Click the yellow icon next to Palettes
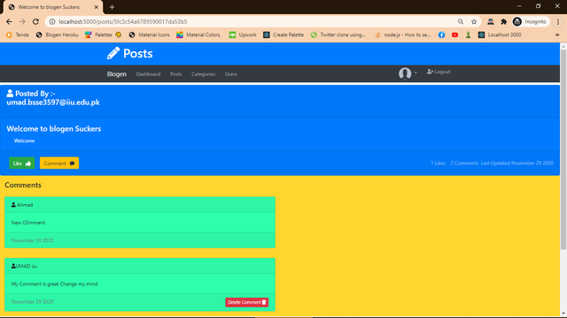 (118, 35)
